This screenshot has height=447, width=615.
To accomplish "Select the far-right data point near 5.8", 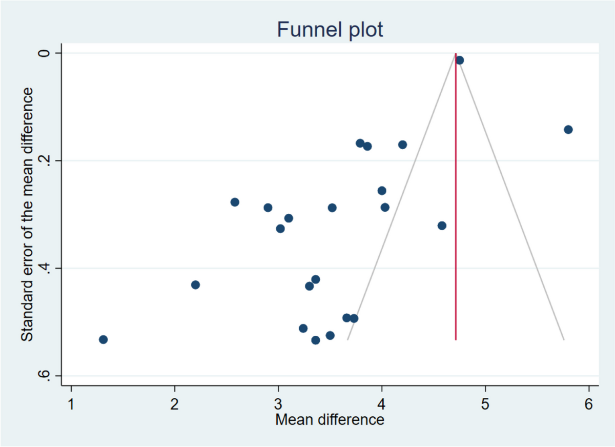I will 568,130.
